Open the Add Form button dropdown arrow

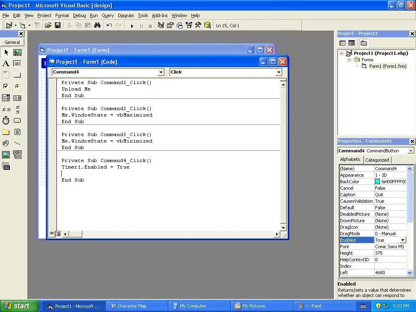pos(29,26)
